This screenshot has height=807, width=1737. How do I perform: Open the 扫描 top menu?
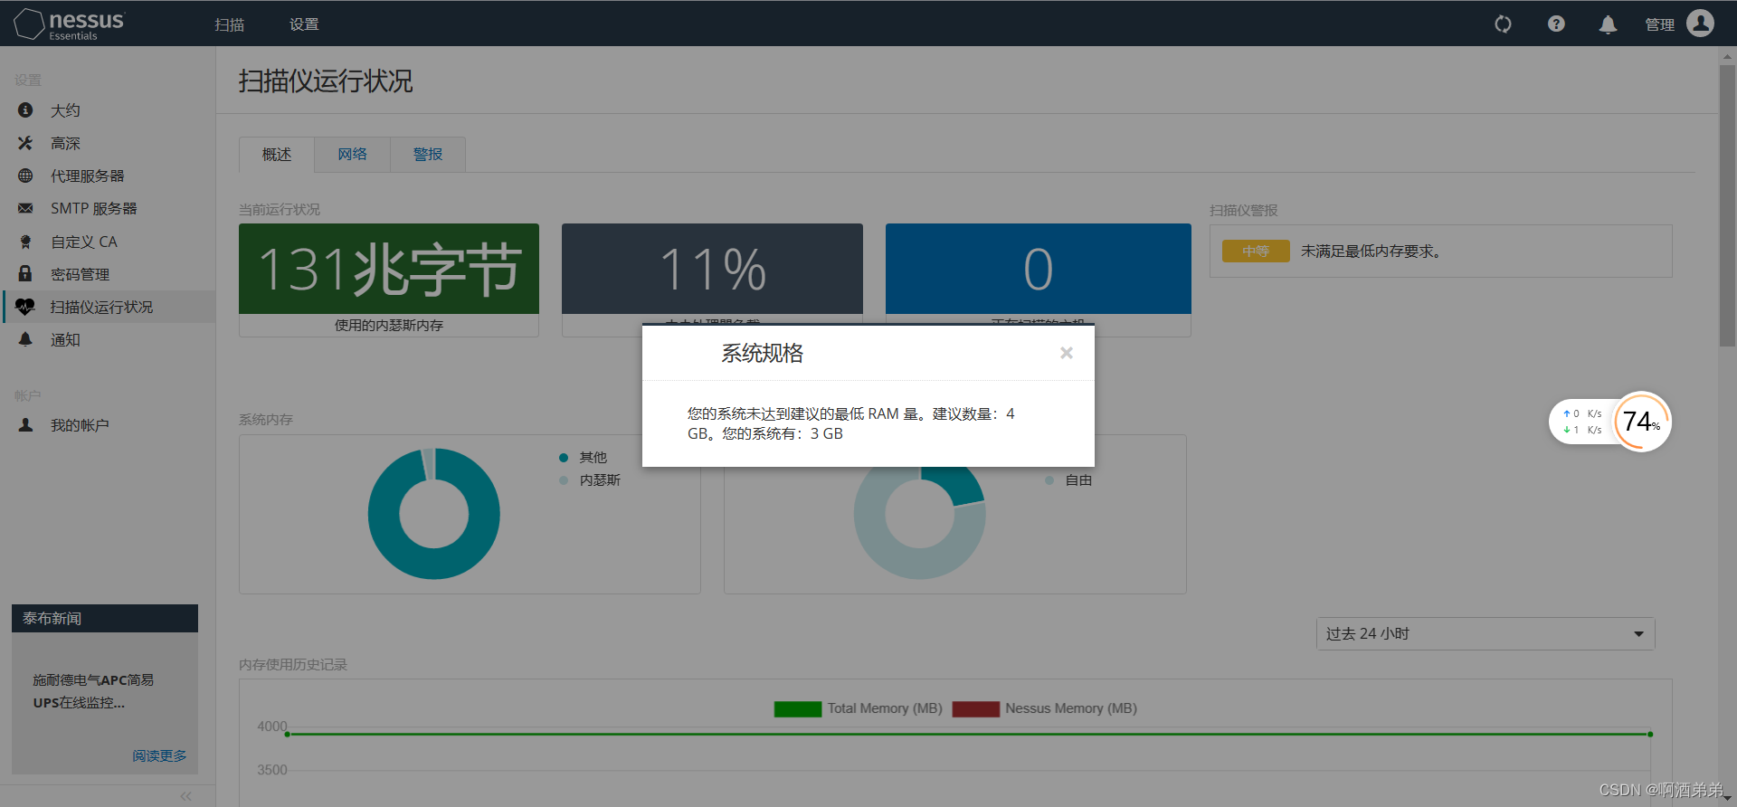pyautogui.click(x=230, y=24)
